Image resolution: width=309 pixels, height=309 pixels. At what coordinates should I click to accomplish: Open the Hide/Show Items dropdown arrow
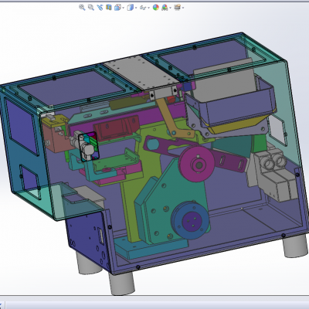(x=148, y=8)
